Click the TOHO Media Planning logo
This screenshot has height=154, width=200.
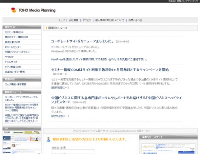click(33, 10)
